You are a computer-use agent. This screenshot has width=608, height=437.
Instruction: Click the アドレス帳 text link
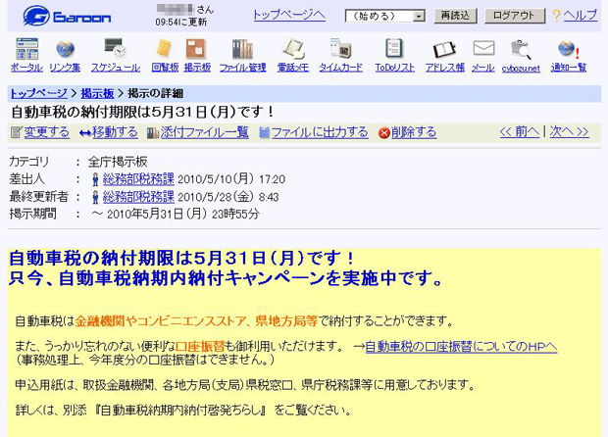(445, 68)
